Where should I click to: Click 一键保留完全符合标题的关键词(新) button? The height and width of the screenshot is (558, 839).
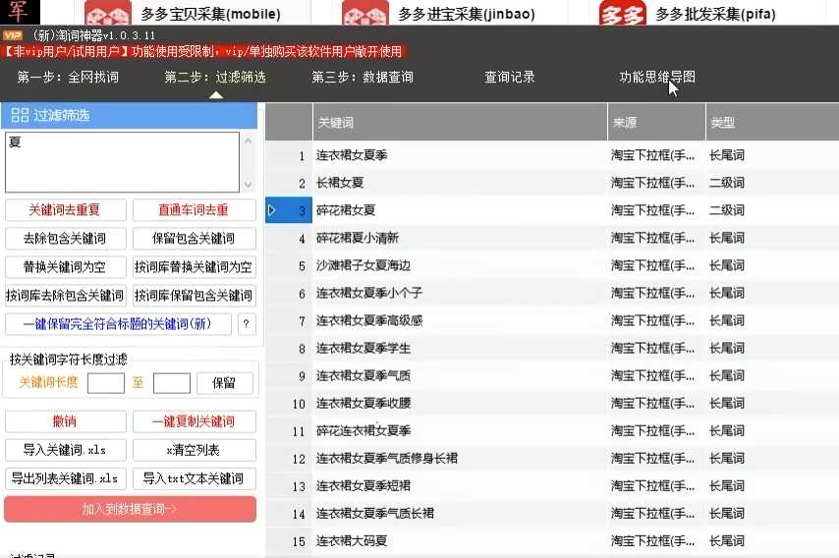118,323
